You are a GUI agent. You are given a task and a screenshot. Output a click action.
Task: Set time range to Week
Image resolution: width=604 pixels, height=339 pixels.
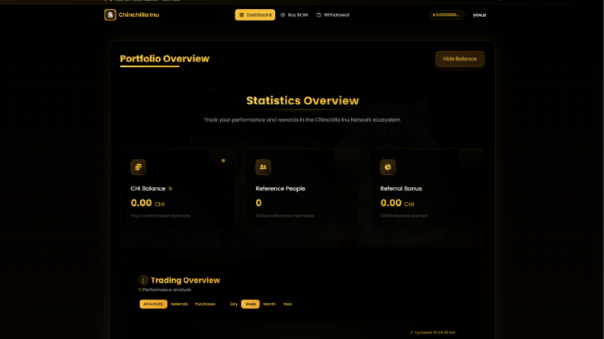pyautogui.click(x=251, y=304)
